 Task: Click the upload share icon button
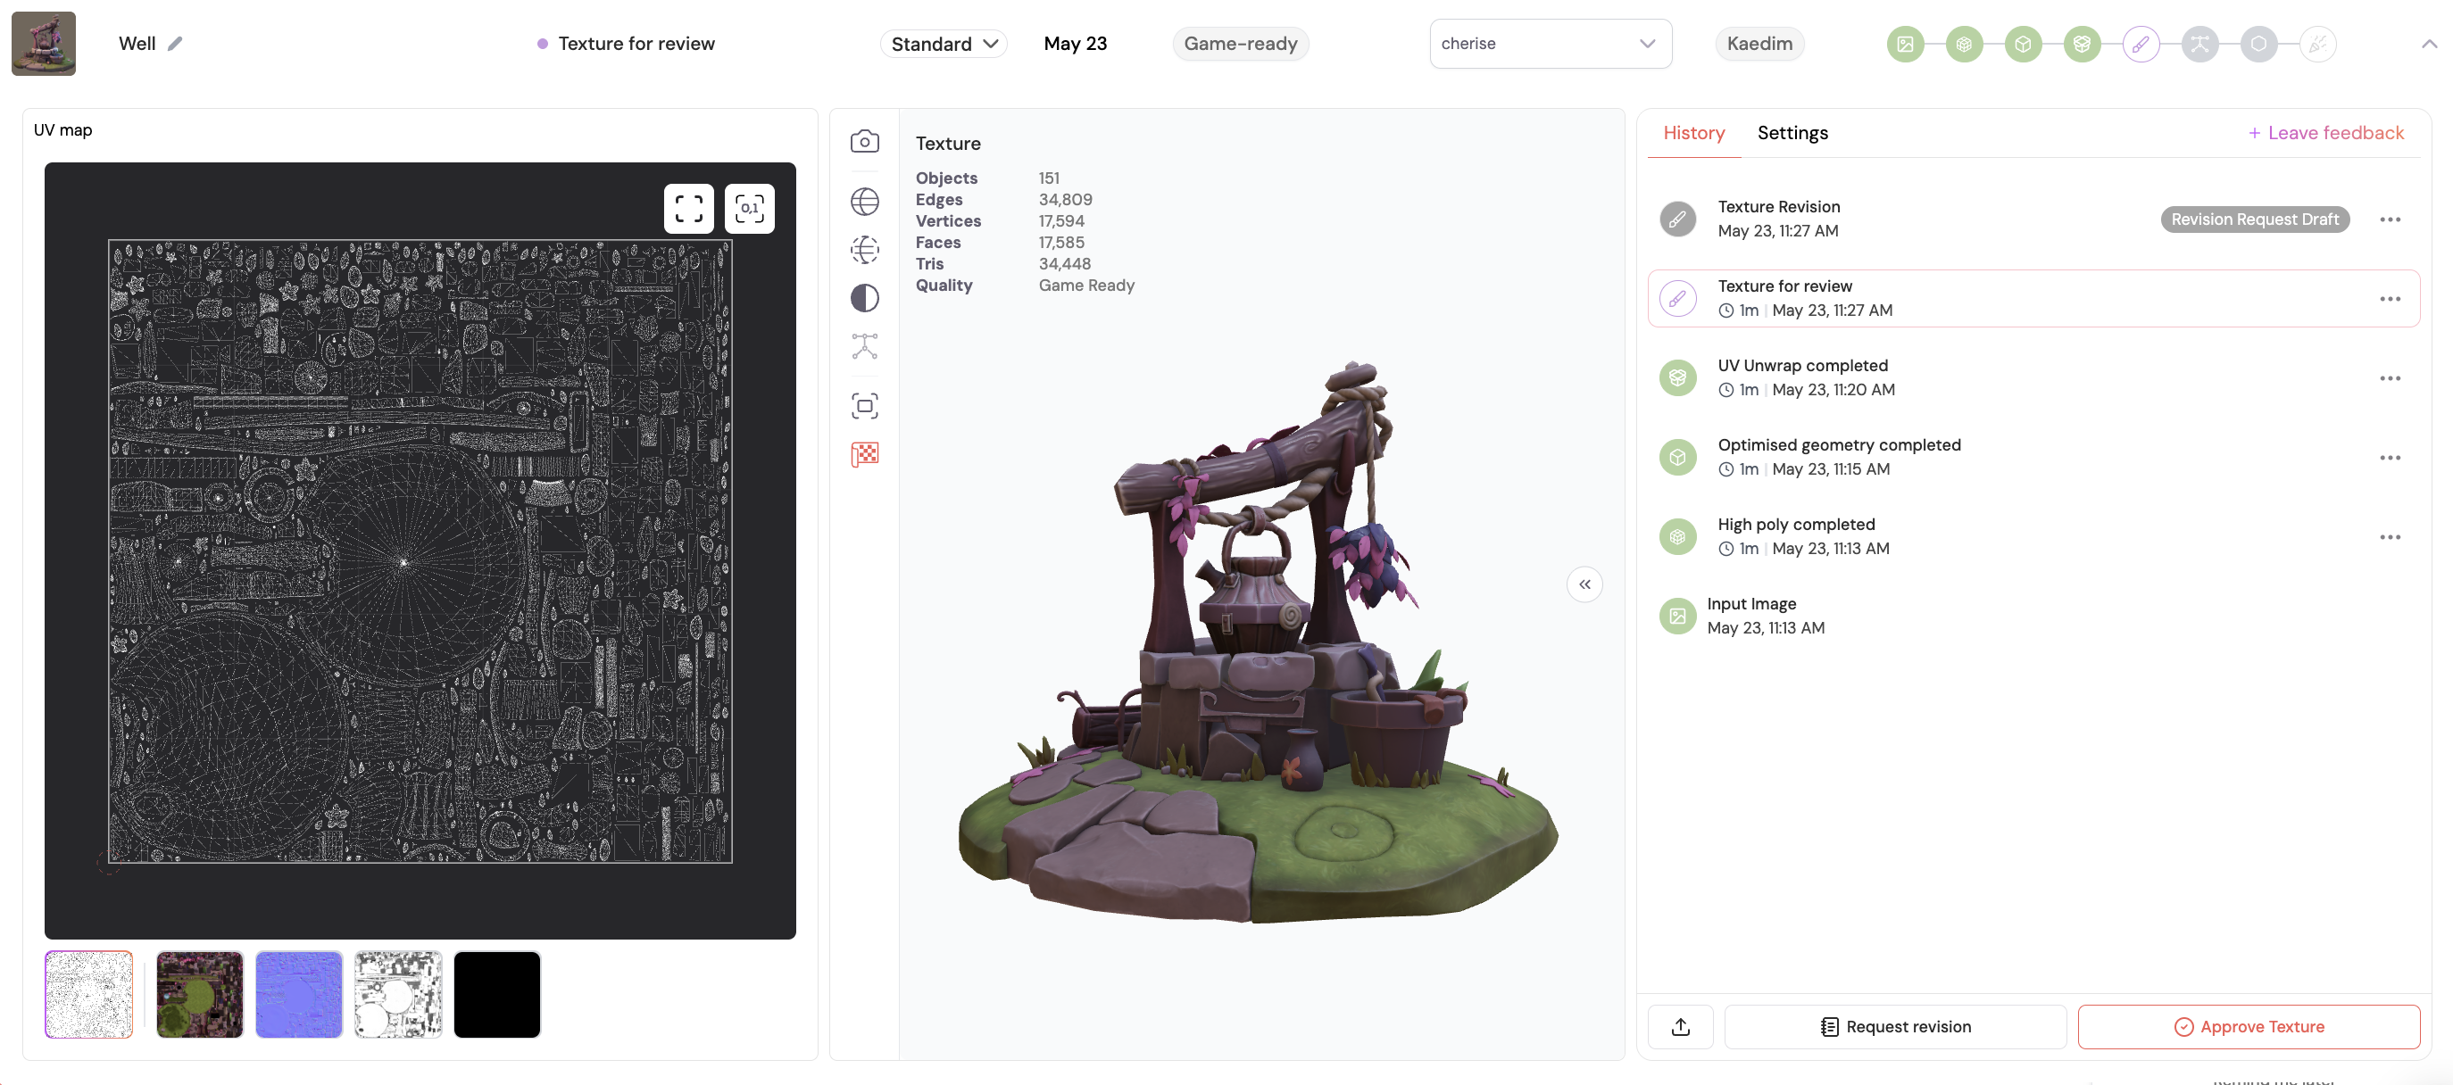pyautogui.click(x=1680, y=1026)
